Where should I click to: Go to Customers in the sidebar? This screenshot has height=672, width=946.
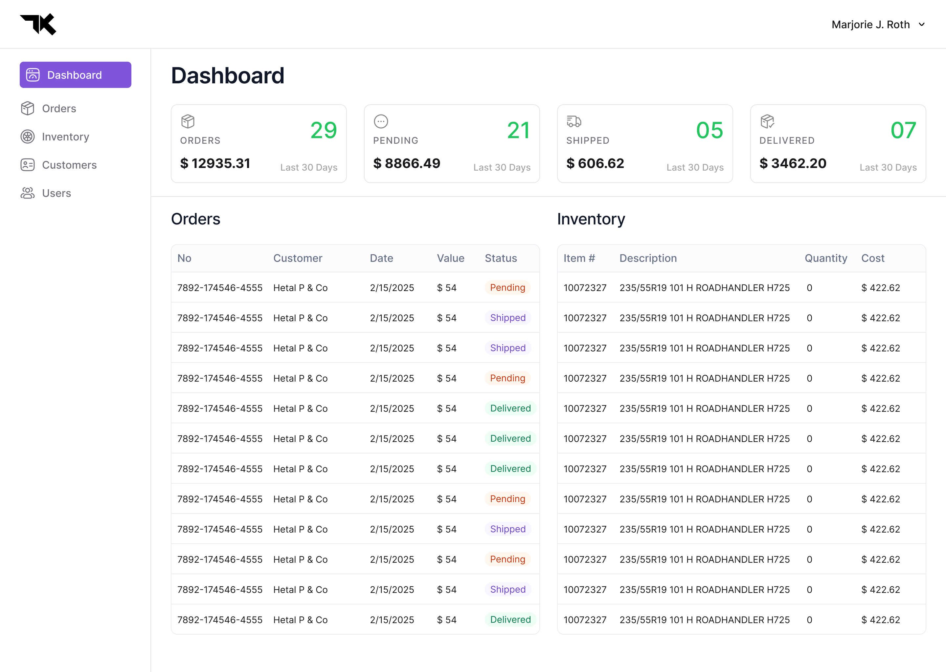click(69, 165)
